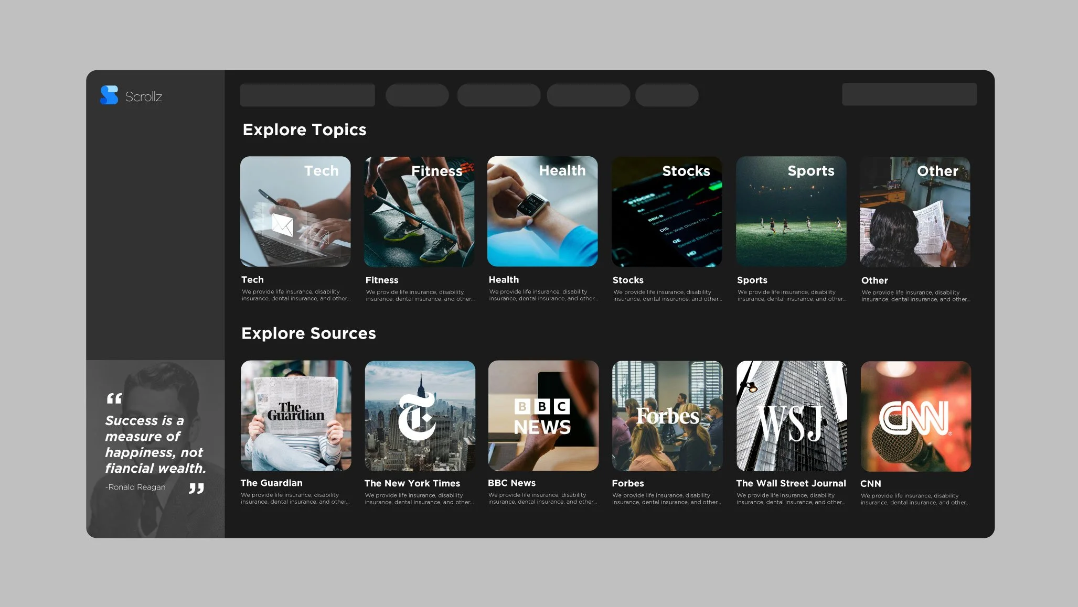Click the top-right rectangular placeholder button

pos(909,94)
